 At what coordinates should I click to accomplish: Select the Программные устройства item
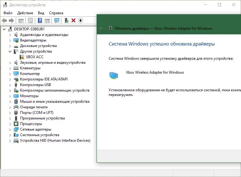coord(42,118)
